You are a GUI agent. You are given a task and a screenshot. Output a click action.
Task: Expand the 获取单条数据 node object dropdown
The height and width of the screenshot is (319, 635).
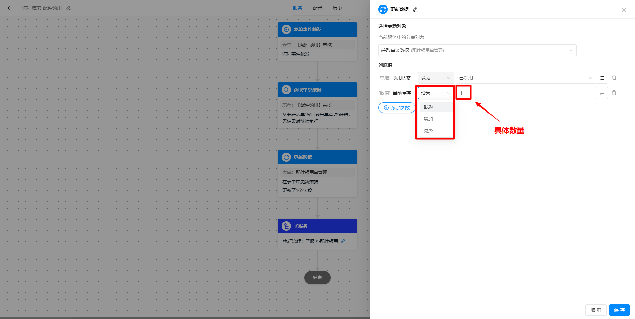(477, 50)
